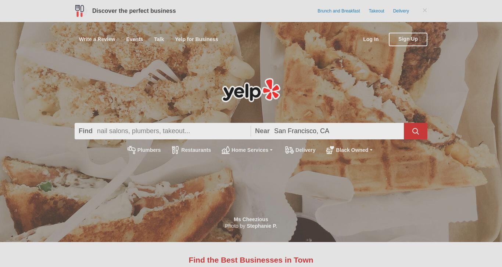
Task: Click the Log In link
Action: coord(371,39)
